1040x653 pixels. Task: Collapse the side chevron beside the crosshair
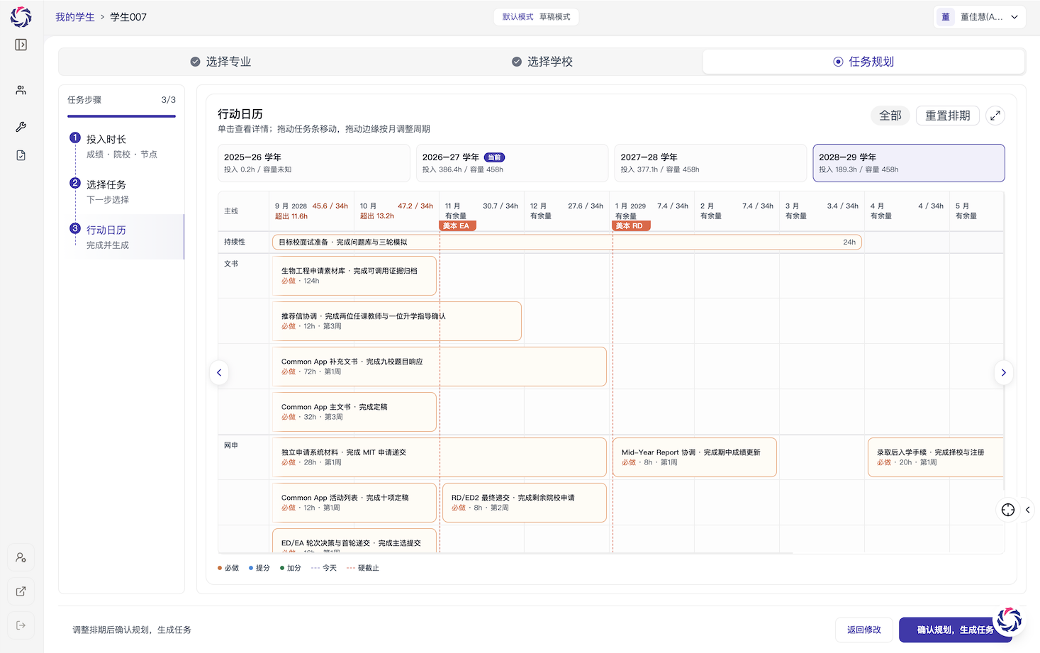coord(1027,510)
